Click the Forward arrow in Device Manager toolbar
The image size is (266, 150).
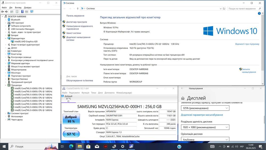pos(6,11)
